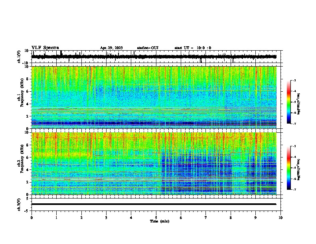Click the 'VLF Spectra' title text
This screenshot has height=244, width=316.
pos(45,48)
